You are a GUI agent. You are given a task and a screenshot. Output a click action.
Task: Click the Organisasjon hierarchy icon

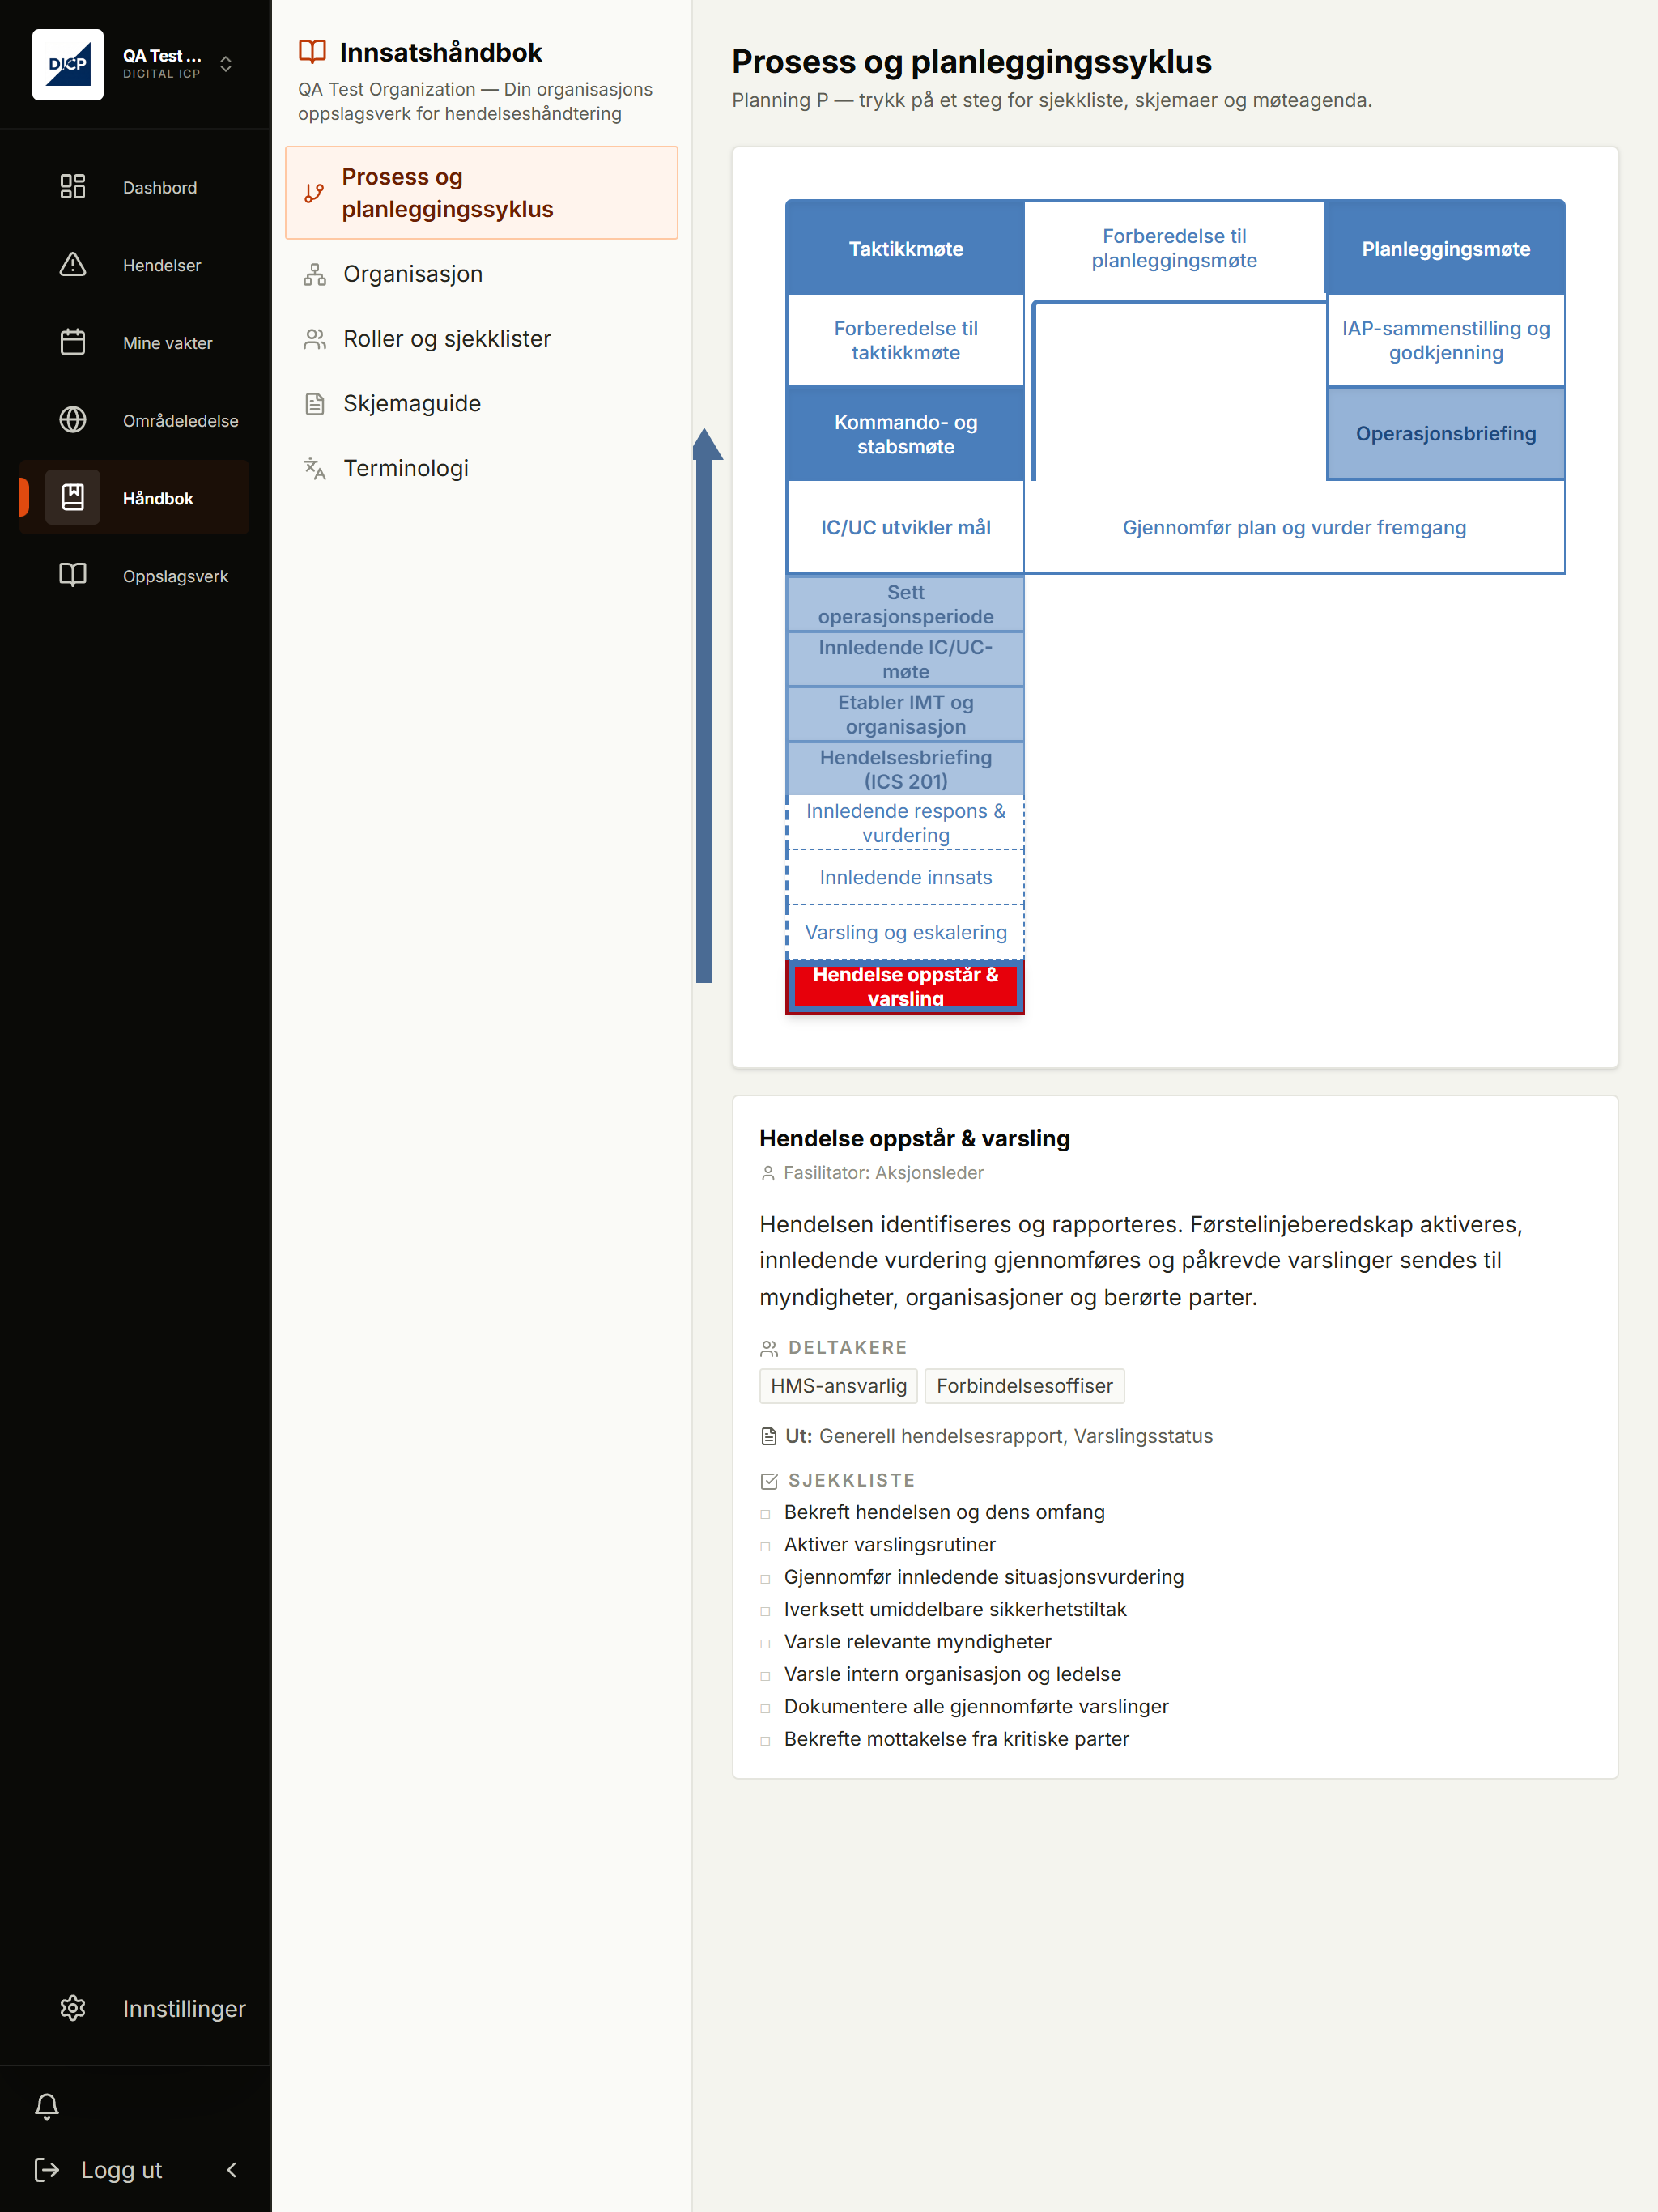(x=315, y=274)
